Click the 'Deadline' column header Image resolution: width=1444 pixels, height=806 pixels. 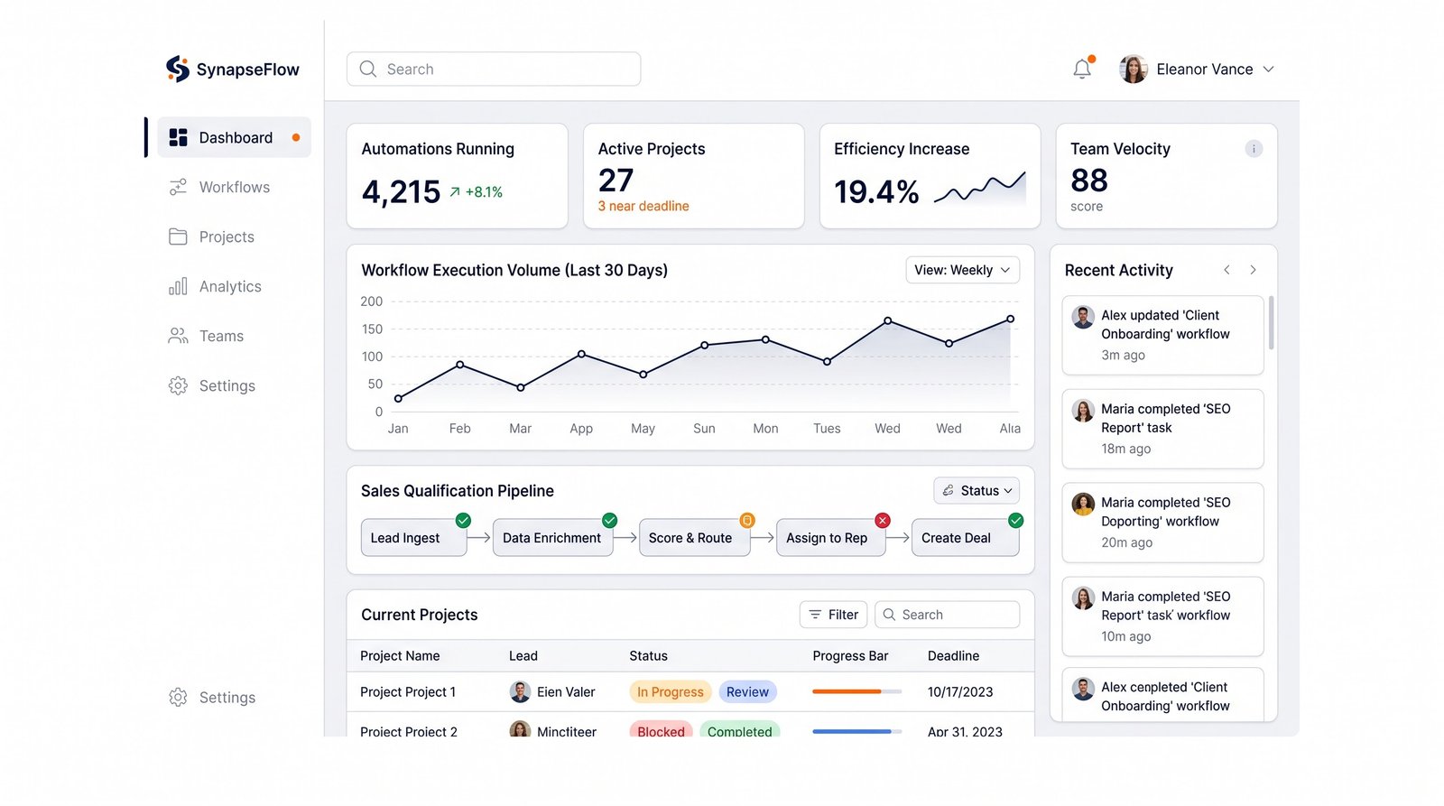(x=953, y=656)
